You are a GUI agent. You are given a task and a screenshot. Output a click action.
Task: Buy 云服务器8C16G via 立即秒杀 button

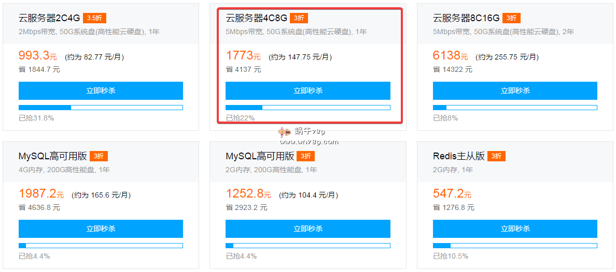(515, 90)
